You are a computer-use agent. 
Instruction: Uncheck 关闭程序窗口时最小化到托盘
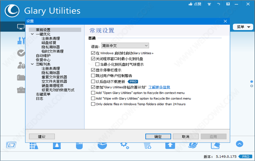pos(93,59)
